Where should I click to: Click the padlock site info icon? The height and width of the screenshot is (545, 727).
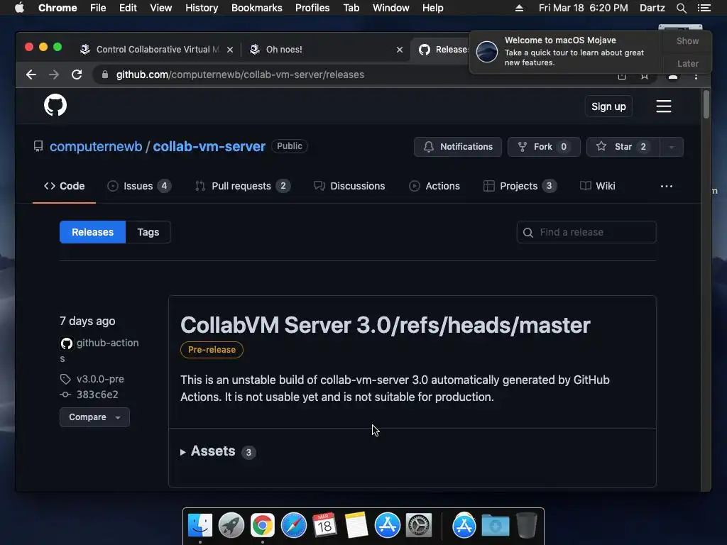(x=105, y=75)
